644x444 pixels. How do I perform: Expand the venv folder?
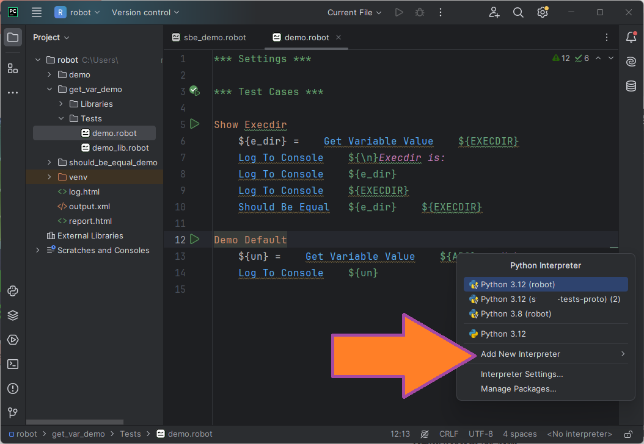tap(49, 177)
